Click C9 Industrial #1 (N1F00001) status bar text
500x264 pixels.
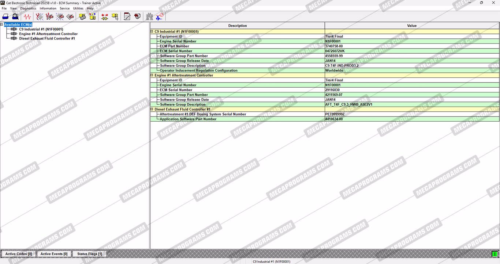(x=271, y=261)
